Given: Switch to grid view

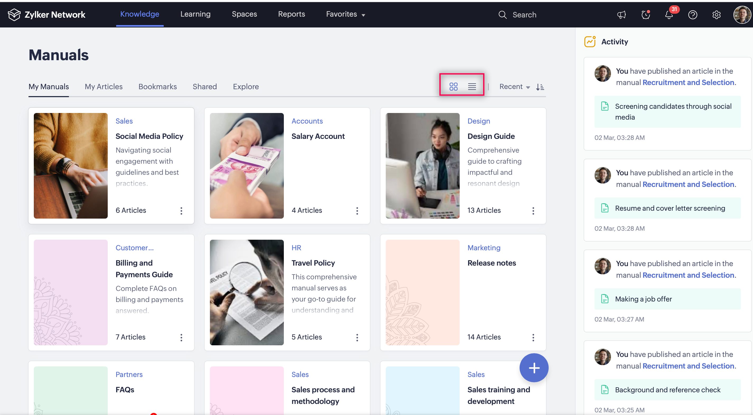Looking at the screenshot, I should [453, 87].
